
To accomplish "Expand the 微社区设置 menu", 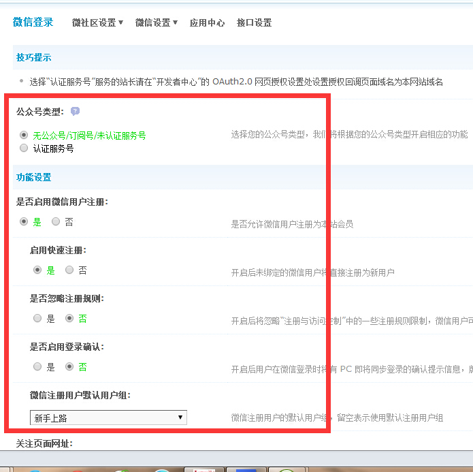I will [97, 22].
